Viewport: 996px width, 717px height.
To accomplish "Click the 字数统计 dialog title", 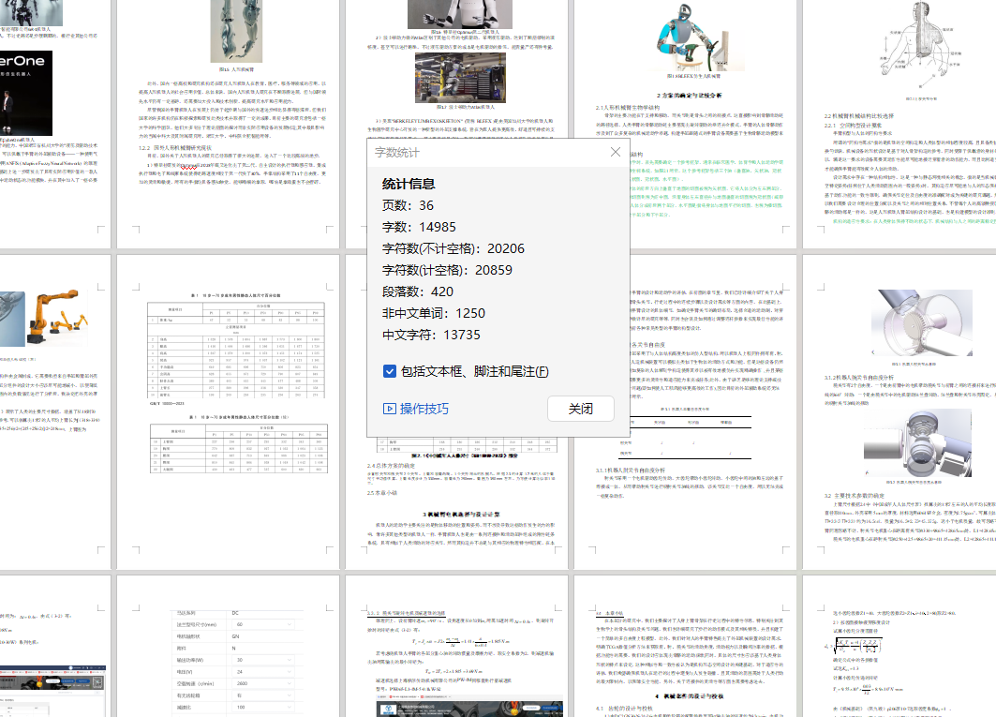I will click(397, 153).
